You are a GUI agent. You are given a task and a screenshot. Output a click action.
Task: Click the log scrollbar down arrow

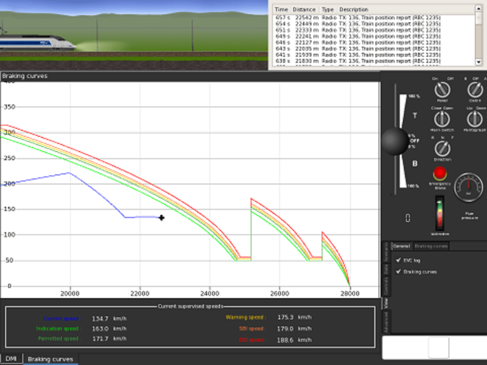478,63
